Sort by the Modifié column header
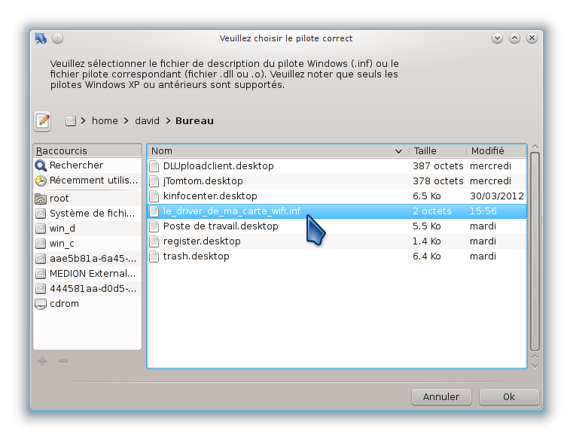The image size is (573, 440). click(x=497, y=151)
